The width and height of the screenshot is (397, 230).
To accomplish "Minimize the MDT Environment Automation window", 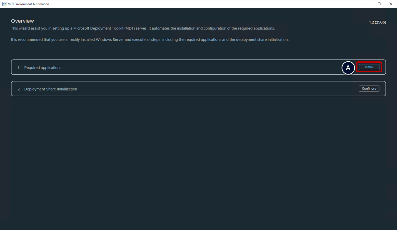I will tap(368, 4).
